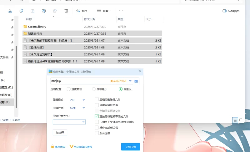Click the Rename icon in Explorer toolbar
250x152 pixels.
(44, 11)
